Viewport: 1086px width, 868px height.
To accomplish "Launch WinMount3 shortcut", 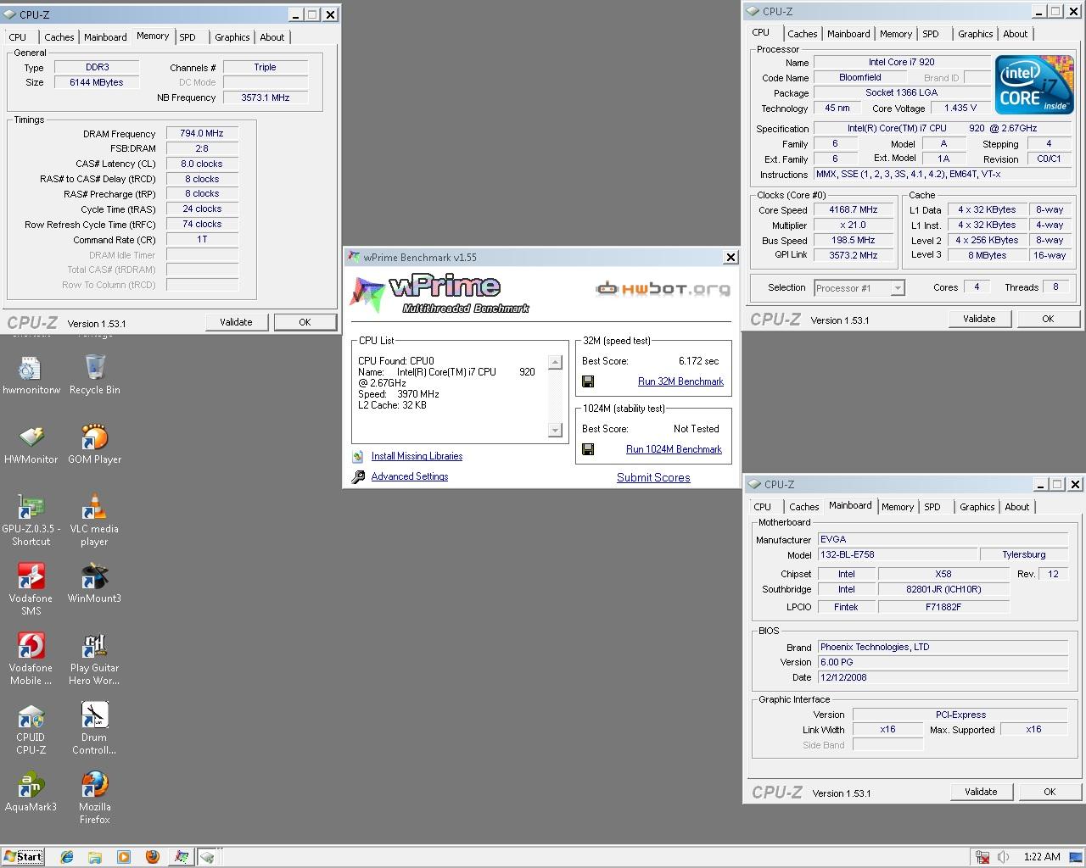I will (94, 584).
